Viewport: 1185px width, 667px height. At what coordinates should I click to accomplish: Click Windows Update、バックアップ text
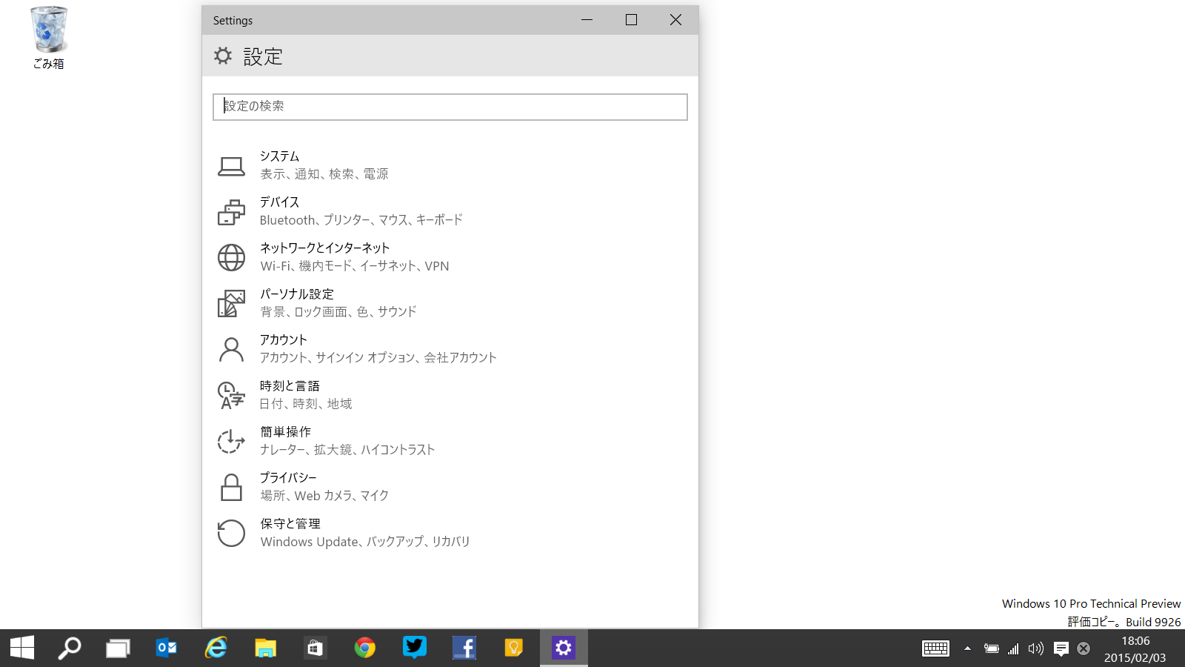point(365,542)
